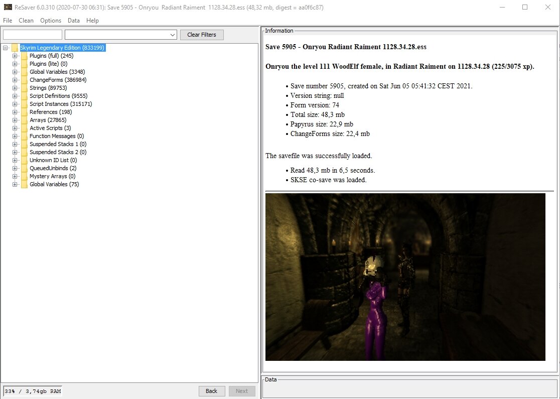This screenshot has width=560, height=399.
Task: Click the Back button
Action: tap(211, 391)
